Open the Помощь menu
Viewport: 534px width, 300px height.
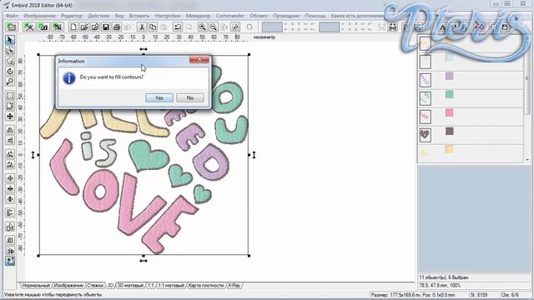pyautogui.click(x=315, y=16)
